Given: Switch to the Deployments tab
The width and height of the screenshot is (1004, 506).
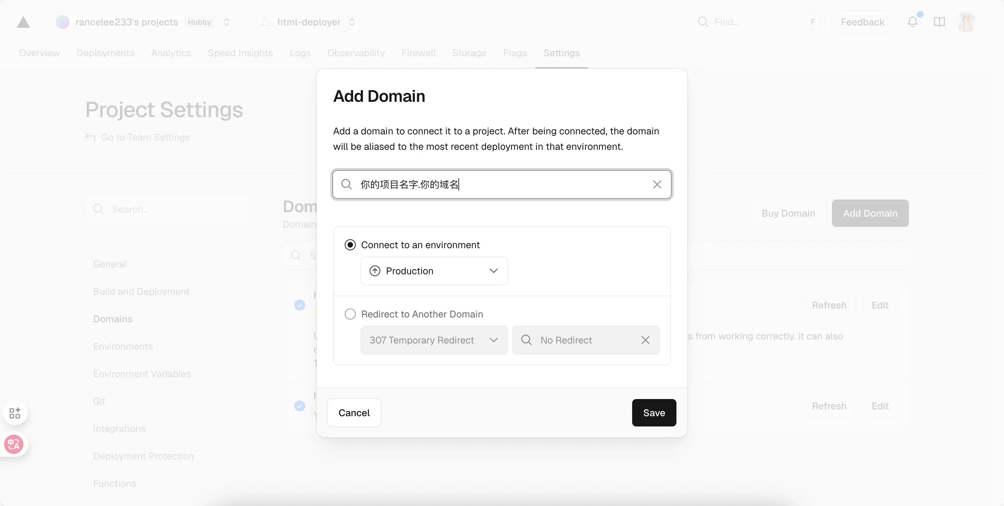Looking at the screenshot, I should click(105, 53).
